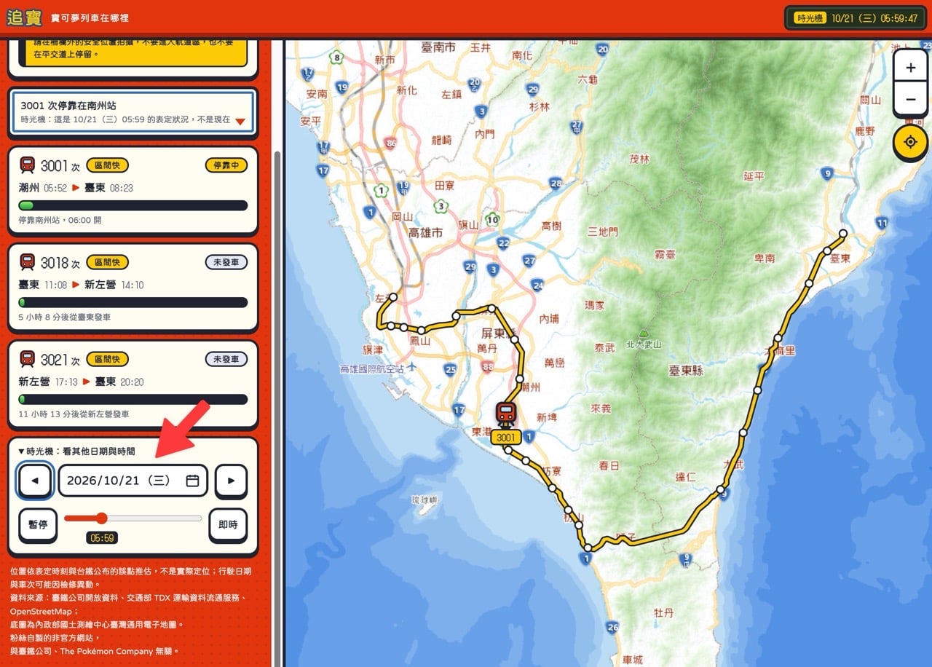
Task: Click the 北大武山 peak label on map
Action: coord(643,344)
